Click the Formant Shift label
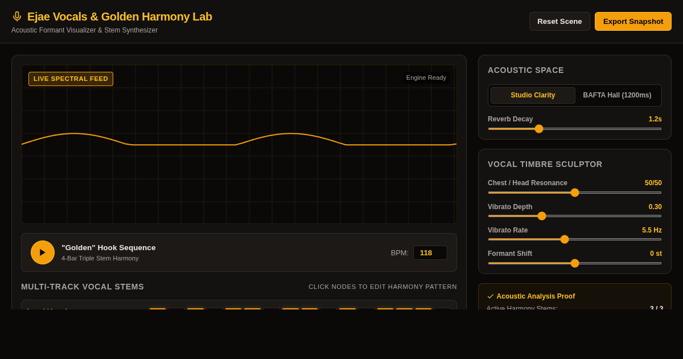The height and width of the screenshot is (359, 683). pyautogui.click(x=510, y=254)
